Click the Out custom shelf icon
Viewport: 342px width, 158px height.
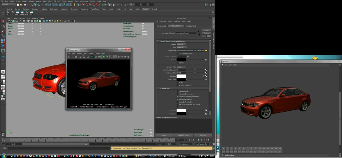[x=17, y=13]
